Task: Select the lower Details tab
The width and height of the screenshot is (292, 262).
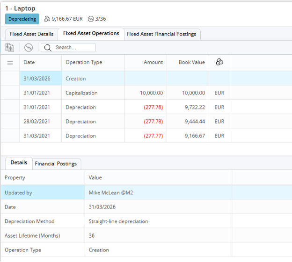Action: (x=19, y=163)
